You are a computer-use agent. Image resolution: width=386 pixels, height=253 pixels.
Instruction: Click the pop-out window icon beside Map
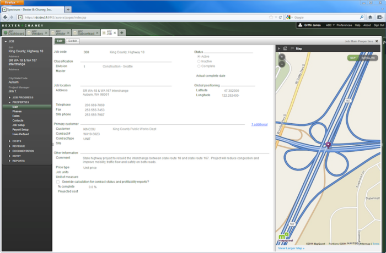(285, 48)
